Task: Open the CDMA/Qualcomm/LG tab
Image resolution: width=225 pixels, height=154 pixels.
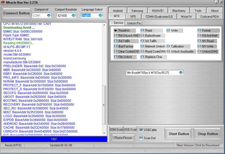Action: 159,16
